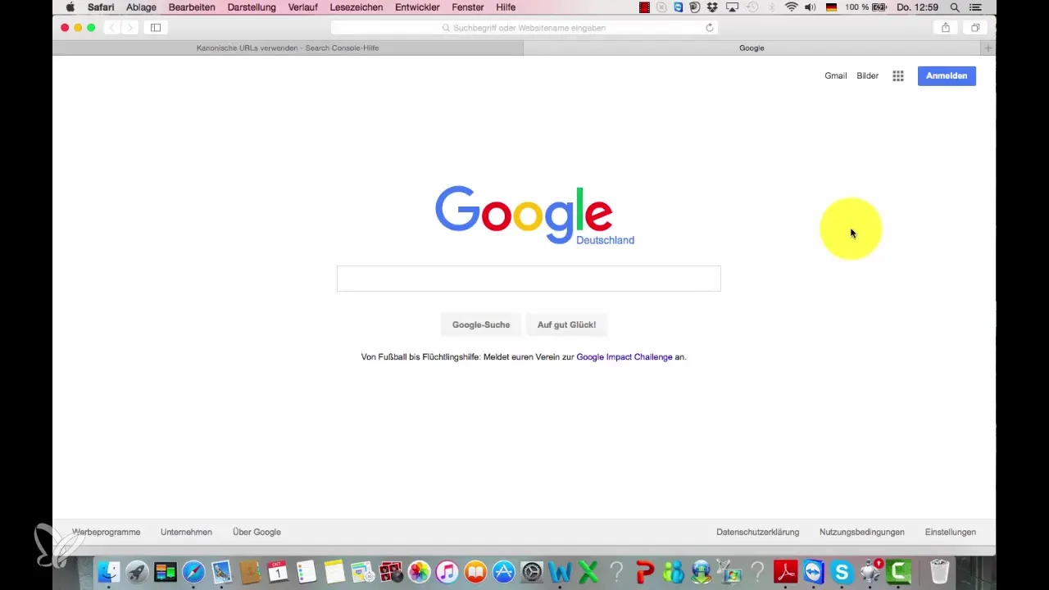Viewport: 1049px width, 590px height.
Task: Open the Google apps grid icon
Action: point(898,75)
